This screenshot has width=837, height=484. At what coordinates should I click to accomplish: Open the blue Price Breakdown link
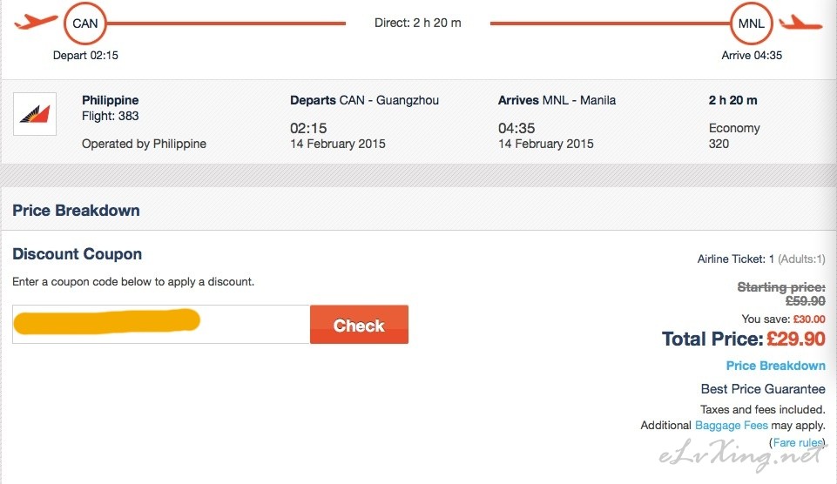775,366
